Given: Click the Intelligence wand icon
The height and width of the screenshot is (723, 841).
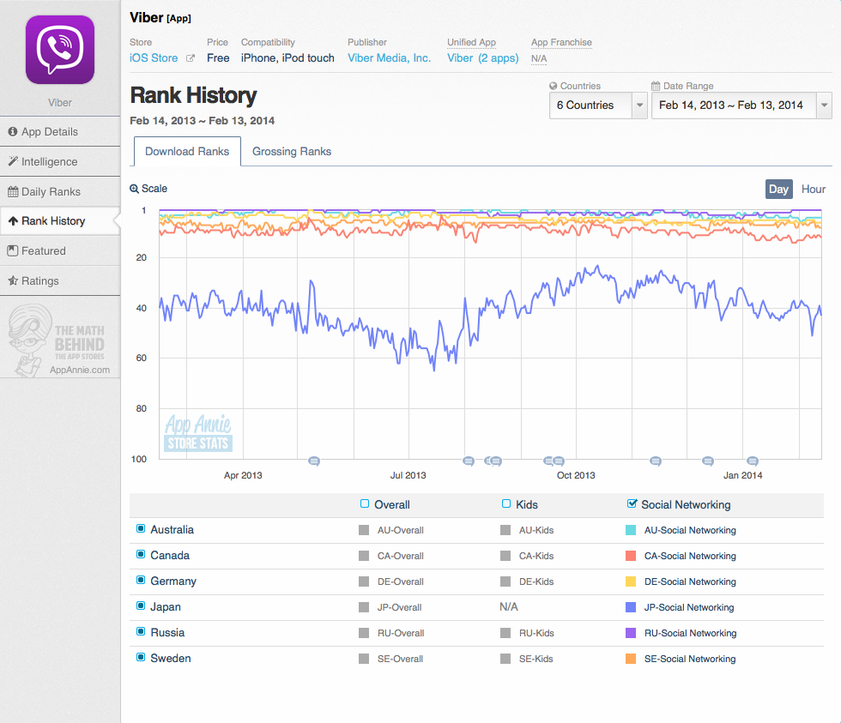Looking at the screenshot, I should tap(13, 160).
